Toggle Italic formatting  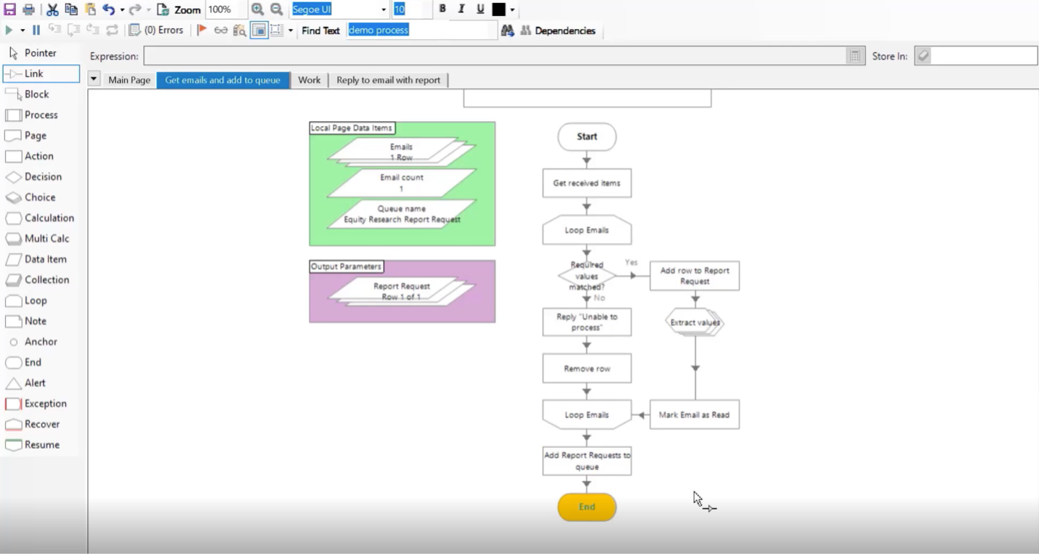[461, 9]
